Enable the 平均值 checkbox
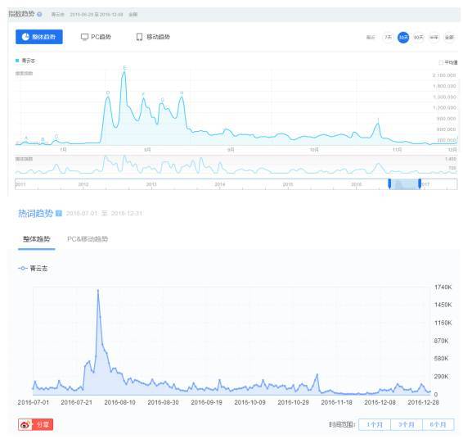463x439 pixels. click(441, 62)
